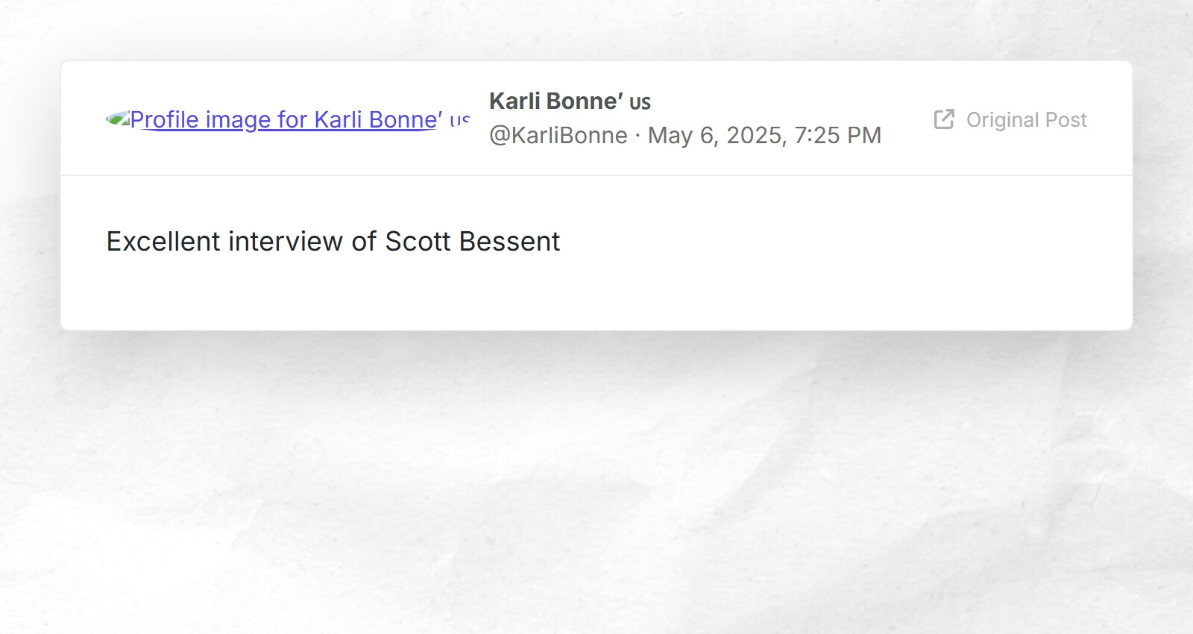Click the May 6, 2025 timestamp
The image size is (1193, 634).
pos(764,135)
